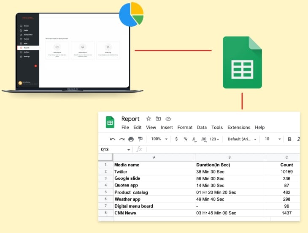Click the middle report card on laptop screen
The height and width of the screenshot is (233, 308).
[83, 50]
